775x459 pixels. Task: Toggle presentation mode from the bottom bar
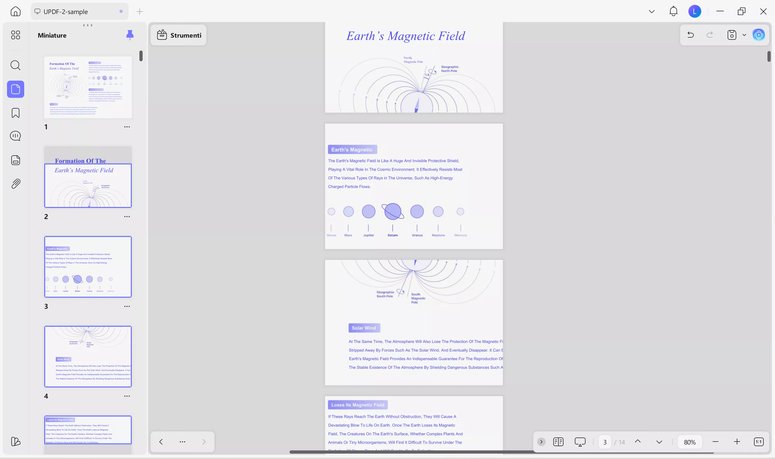click(x=580, y=442)
